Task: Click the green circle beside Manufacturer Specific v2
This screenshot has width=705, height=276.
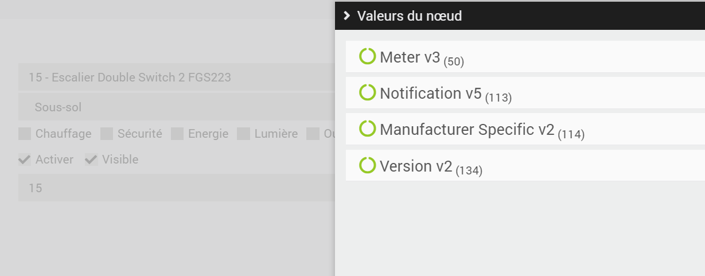Action: click(367, 129)
